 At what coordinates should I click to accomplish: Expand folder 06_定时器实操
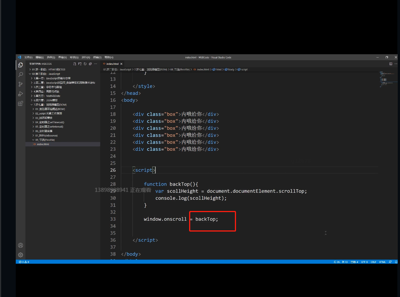63,131
